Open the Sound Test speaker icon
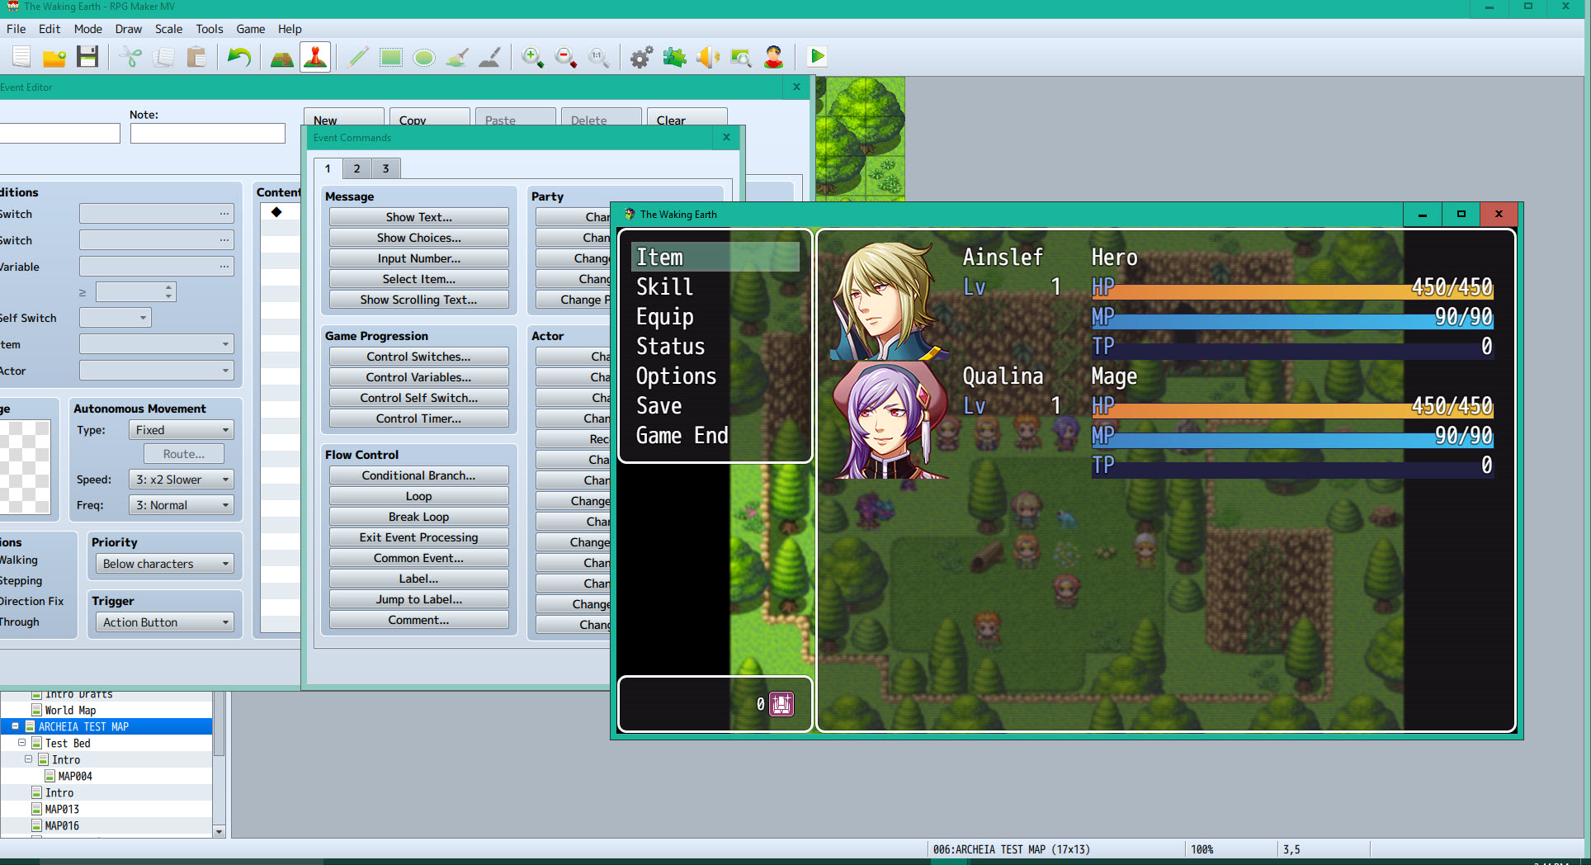The width and height of the screenshot is (1591, 865). 708,57
